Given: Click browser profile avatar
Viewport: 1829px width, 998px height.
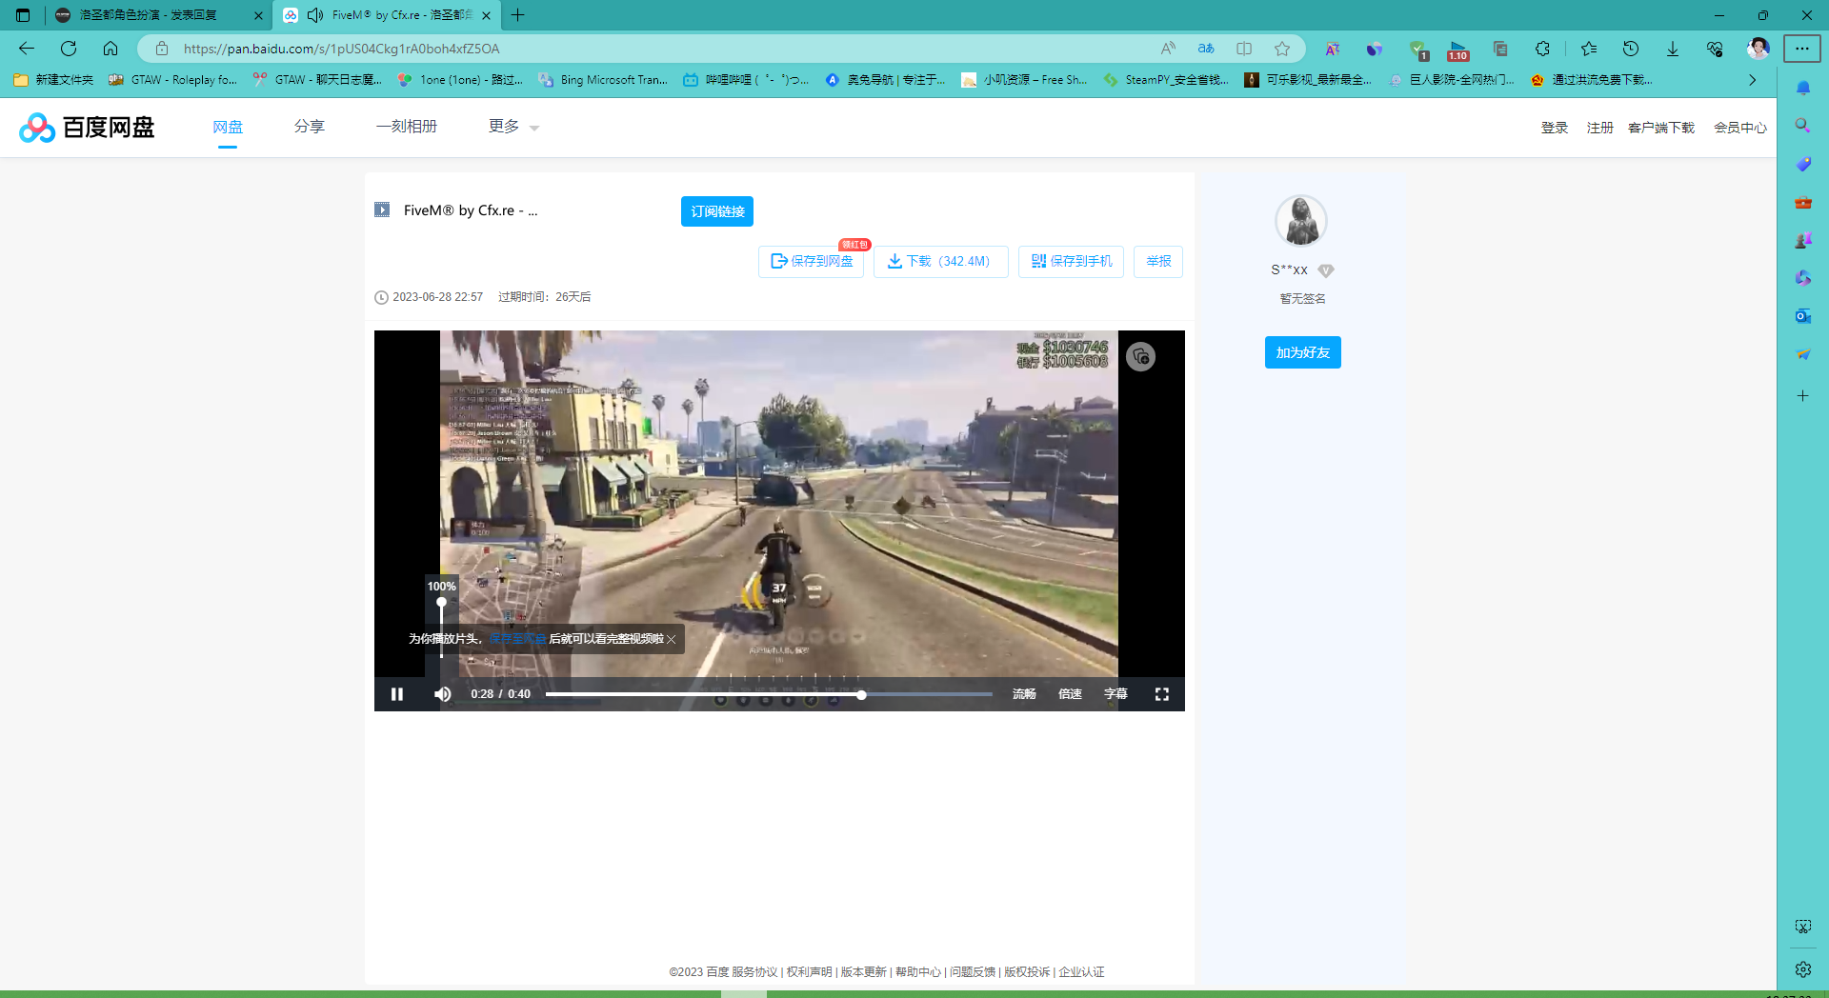Looking at the screenshot, I should 1759,49.
